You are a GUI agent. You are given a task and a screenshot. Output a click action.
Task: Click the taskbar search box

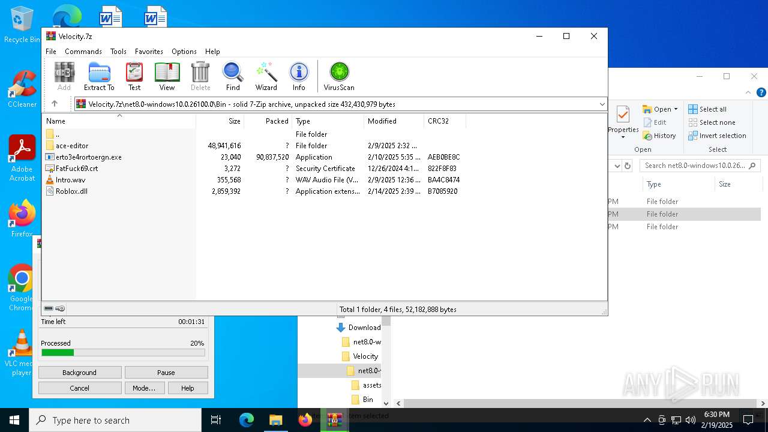[115, 421]
